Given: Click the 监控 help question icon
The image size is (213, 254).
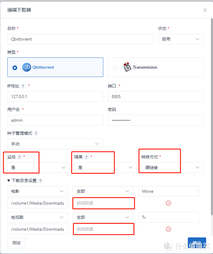Looking at the screenshot, I should (x=19, y=157).
